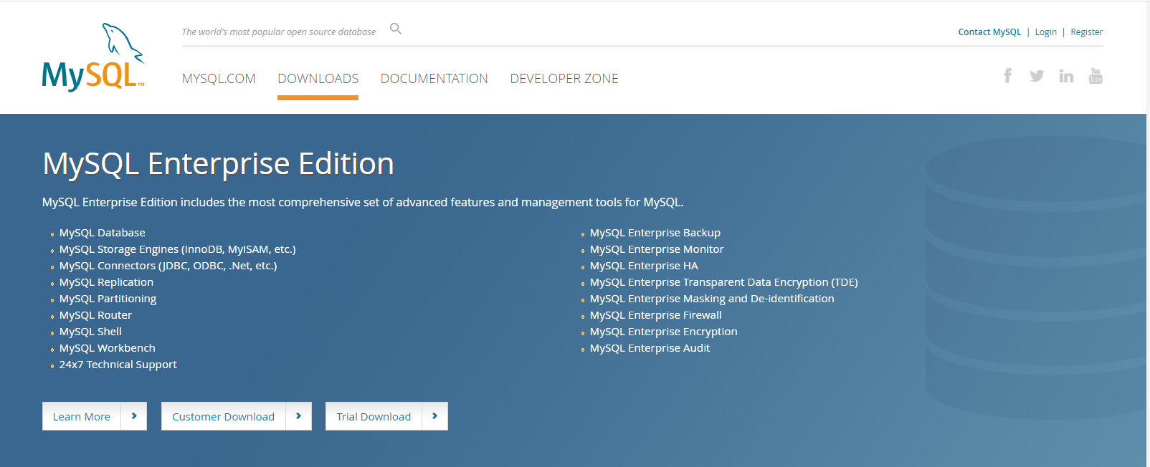Select the DOWNLOADS nav tab
Viewport: 1150px width, 467px height.
(x=318, y=79)
